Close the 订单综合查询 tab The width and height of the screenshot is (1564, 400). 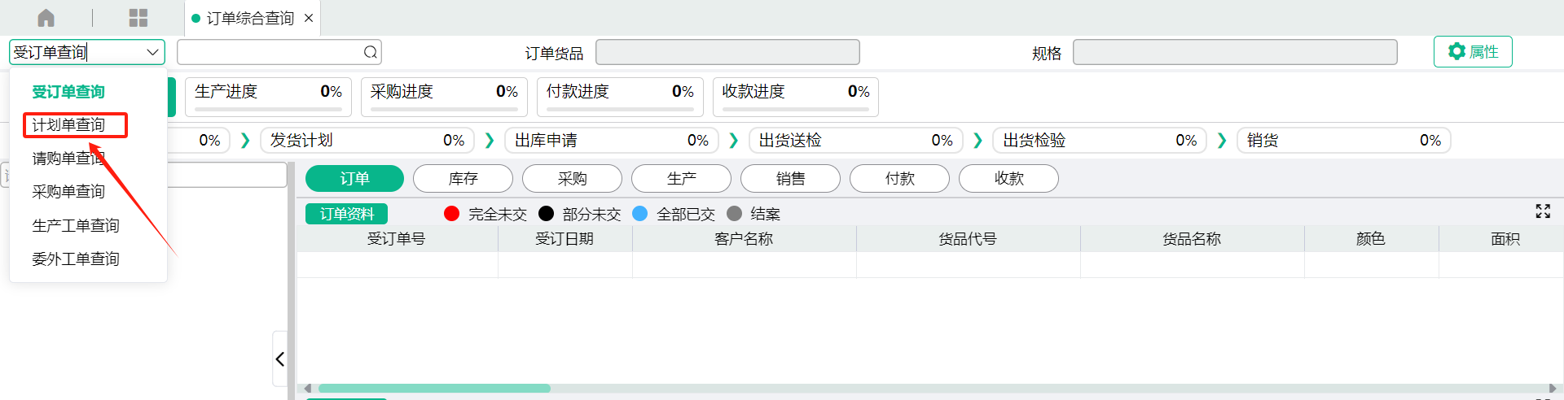click(309, 18)
